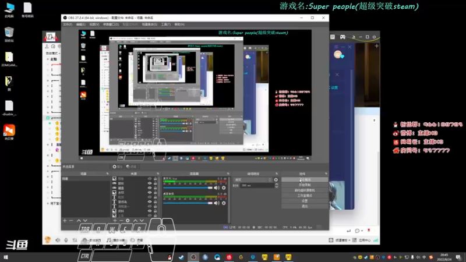Screen dimensions: 466x262
Task: Open the 停靠窗口(D) menu
Action: tap(111, 24)
